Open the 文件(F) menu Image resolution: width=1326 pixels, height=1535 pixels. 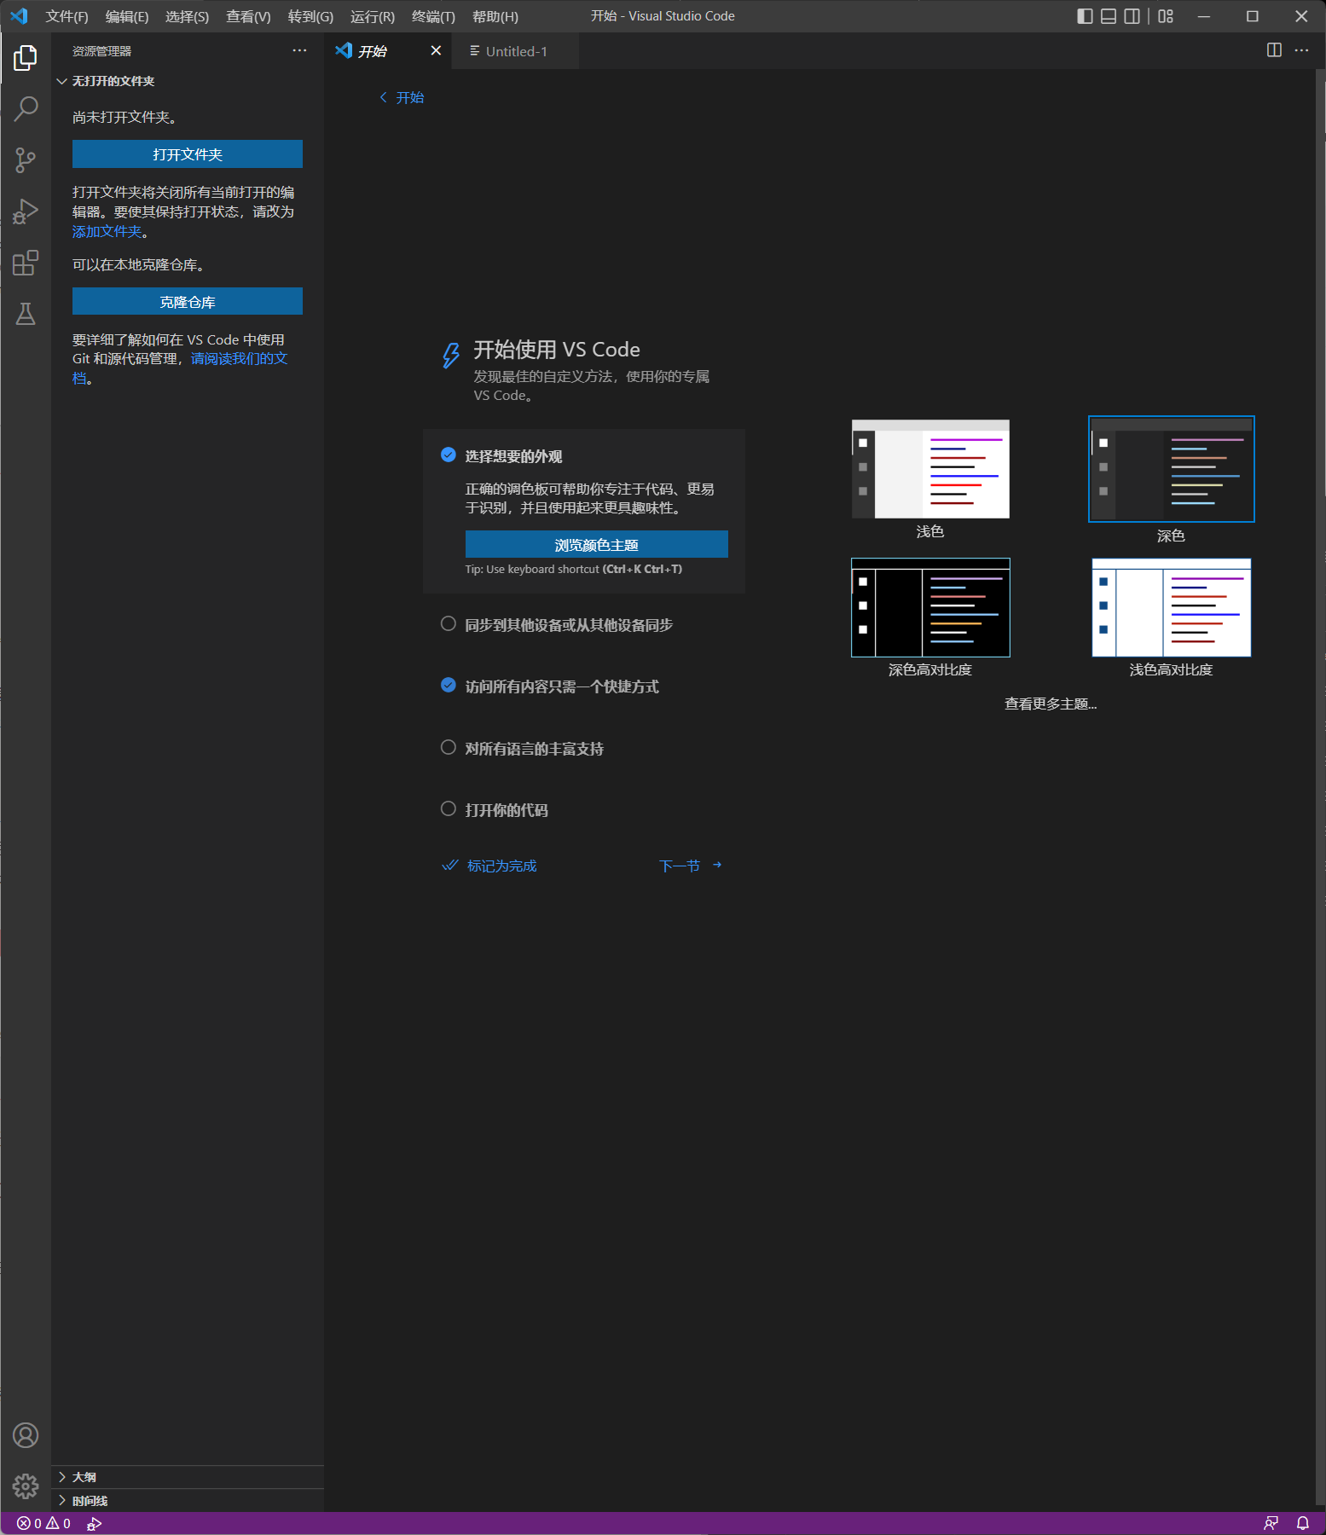[x=67, y=16]
